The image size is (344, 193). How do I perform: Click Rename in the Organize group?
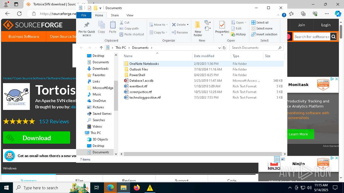tap(180, 32)
